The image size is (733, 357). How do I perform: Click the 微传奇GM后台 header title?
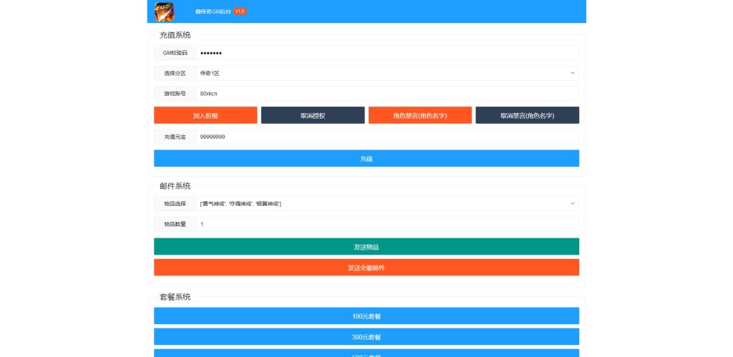(213, 11)
